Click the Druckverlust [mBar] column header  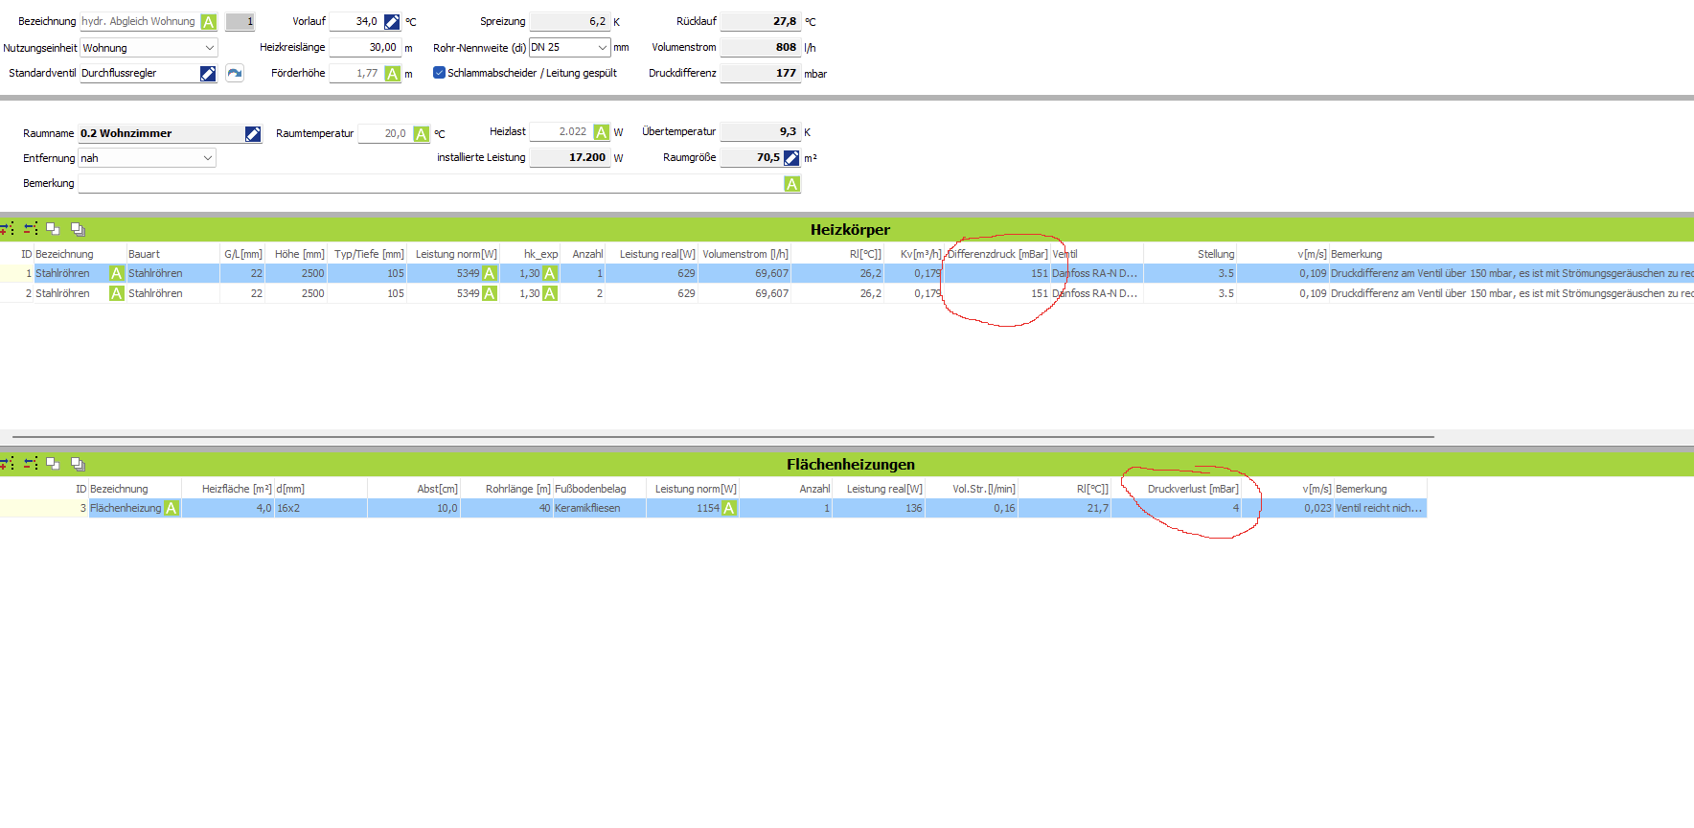(x=1192, y=489)
